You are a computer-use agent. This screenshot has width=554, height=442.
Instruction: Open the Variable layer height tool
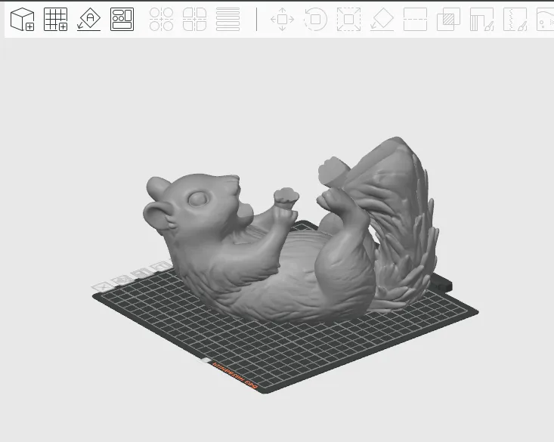(227, 20)
